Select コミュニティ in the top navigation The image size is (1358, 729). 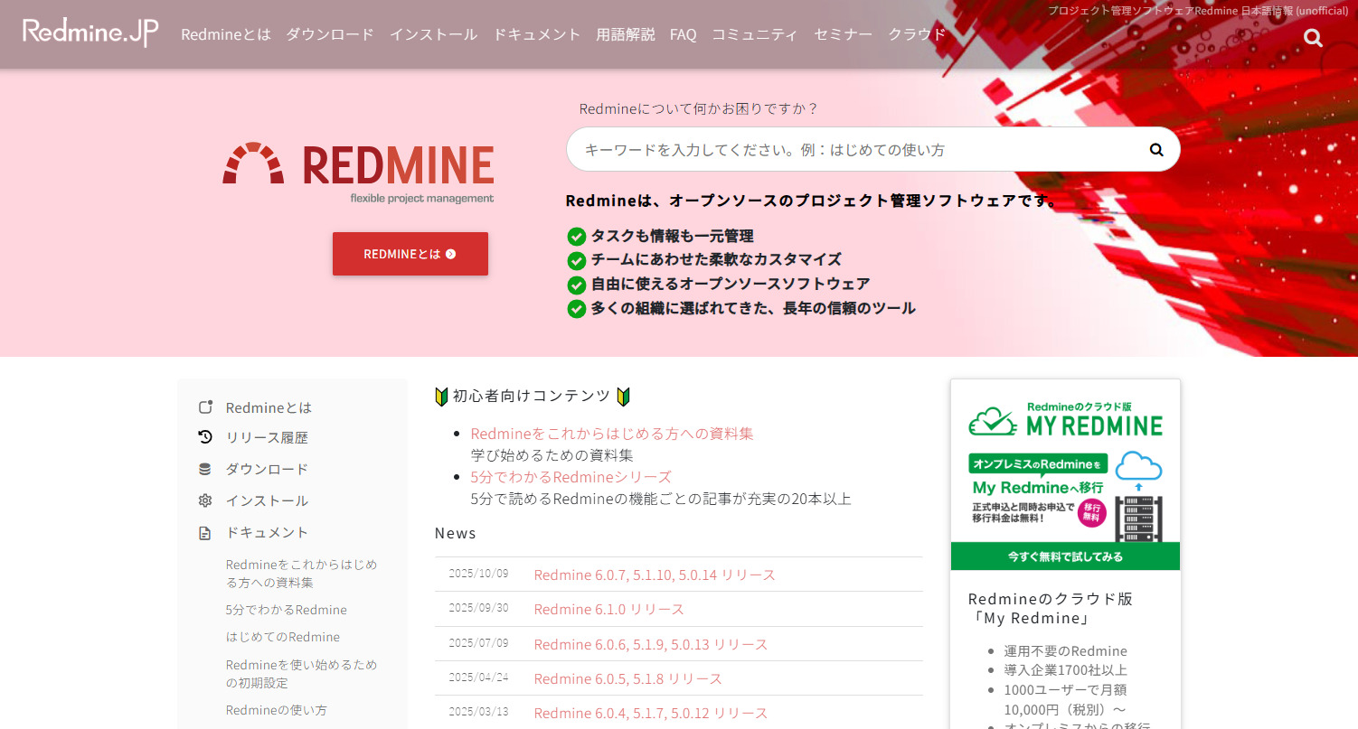(x=755, y=34)
